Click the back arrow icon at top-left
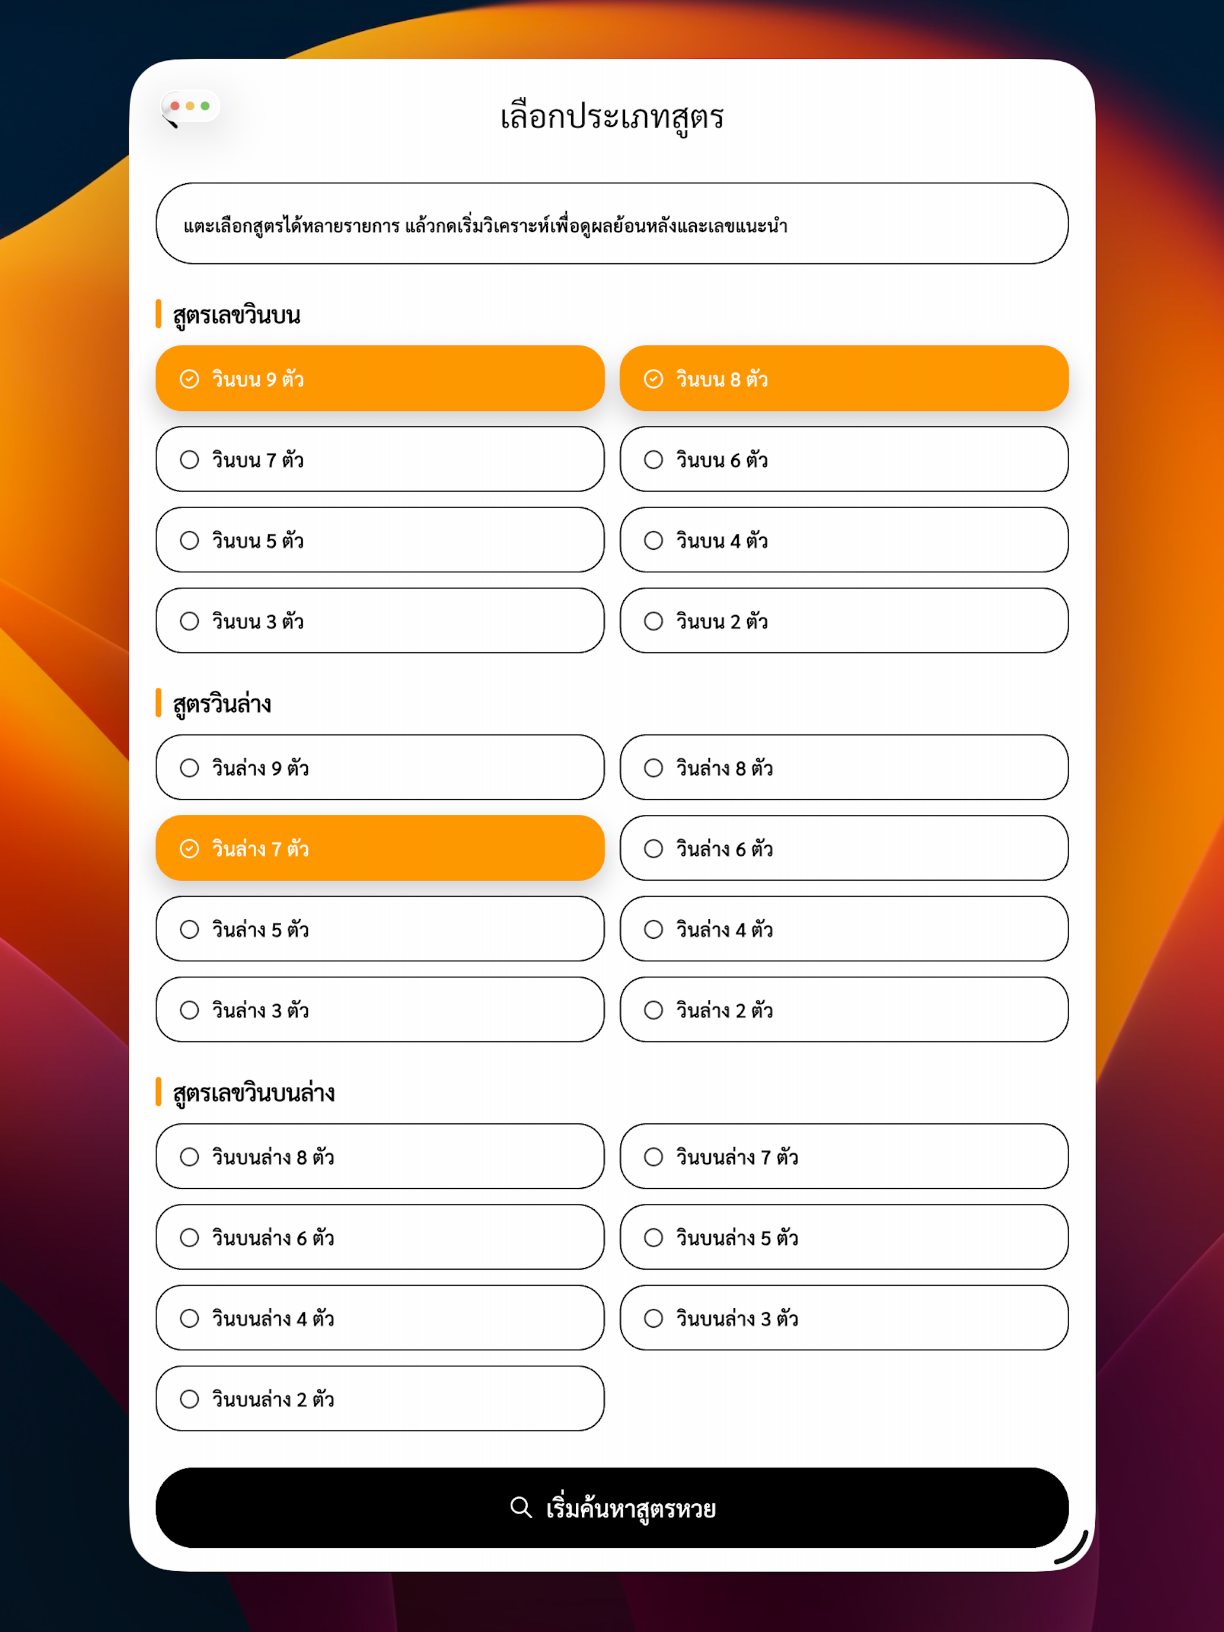Image resolution: width=1224 pixels, height=1632 pixels. tap(170, 122)
